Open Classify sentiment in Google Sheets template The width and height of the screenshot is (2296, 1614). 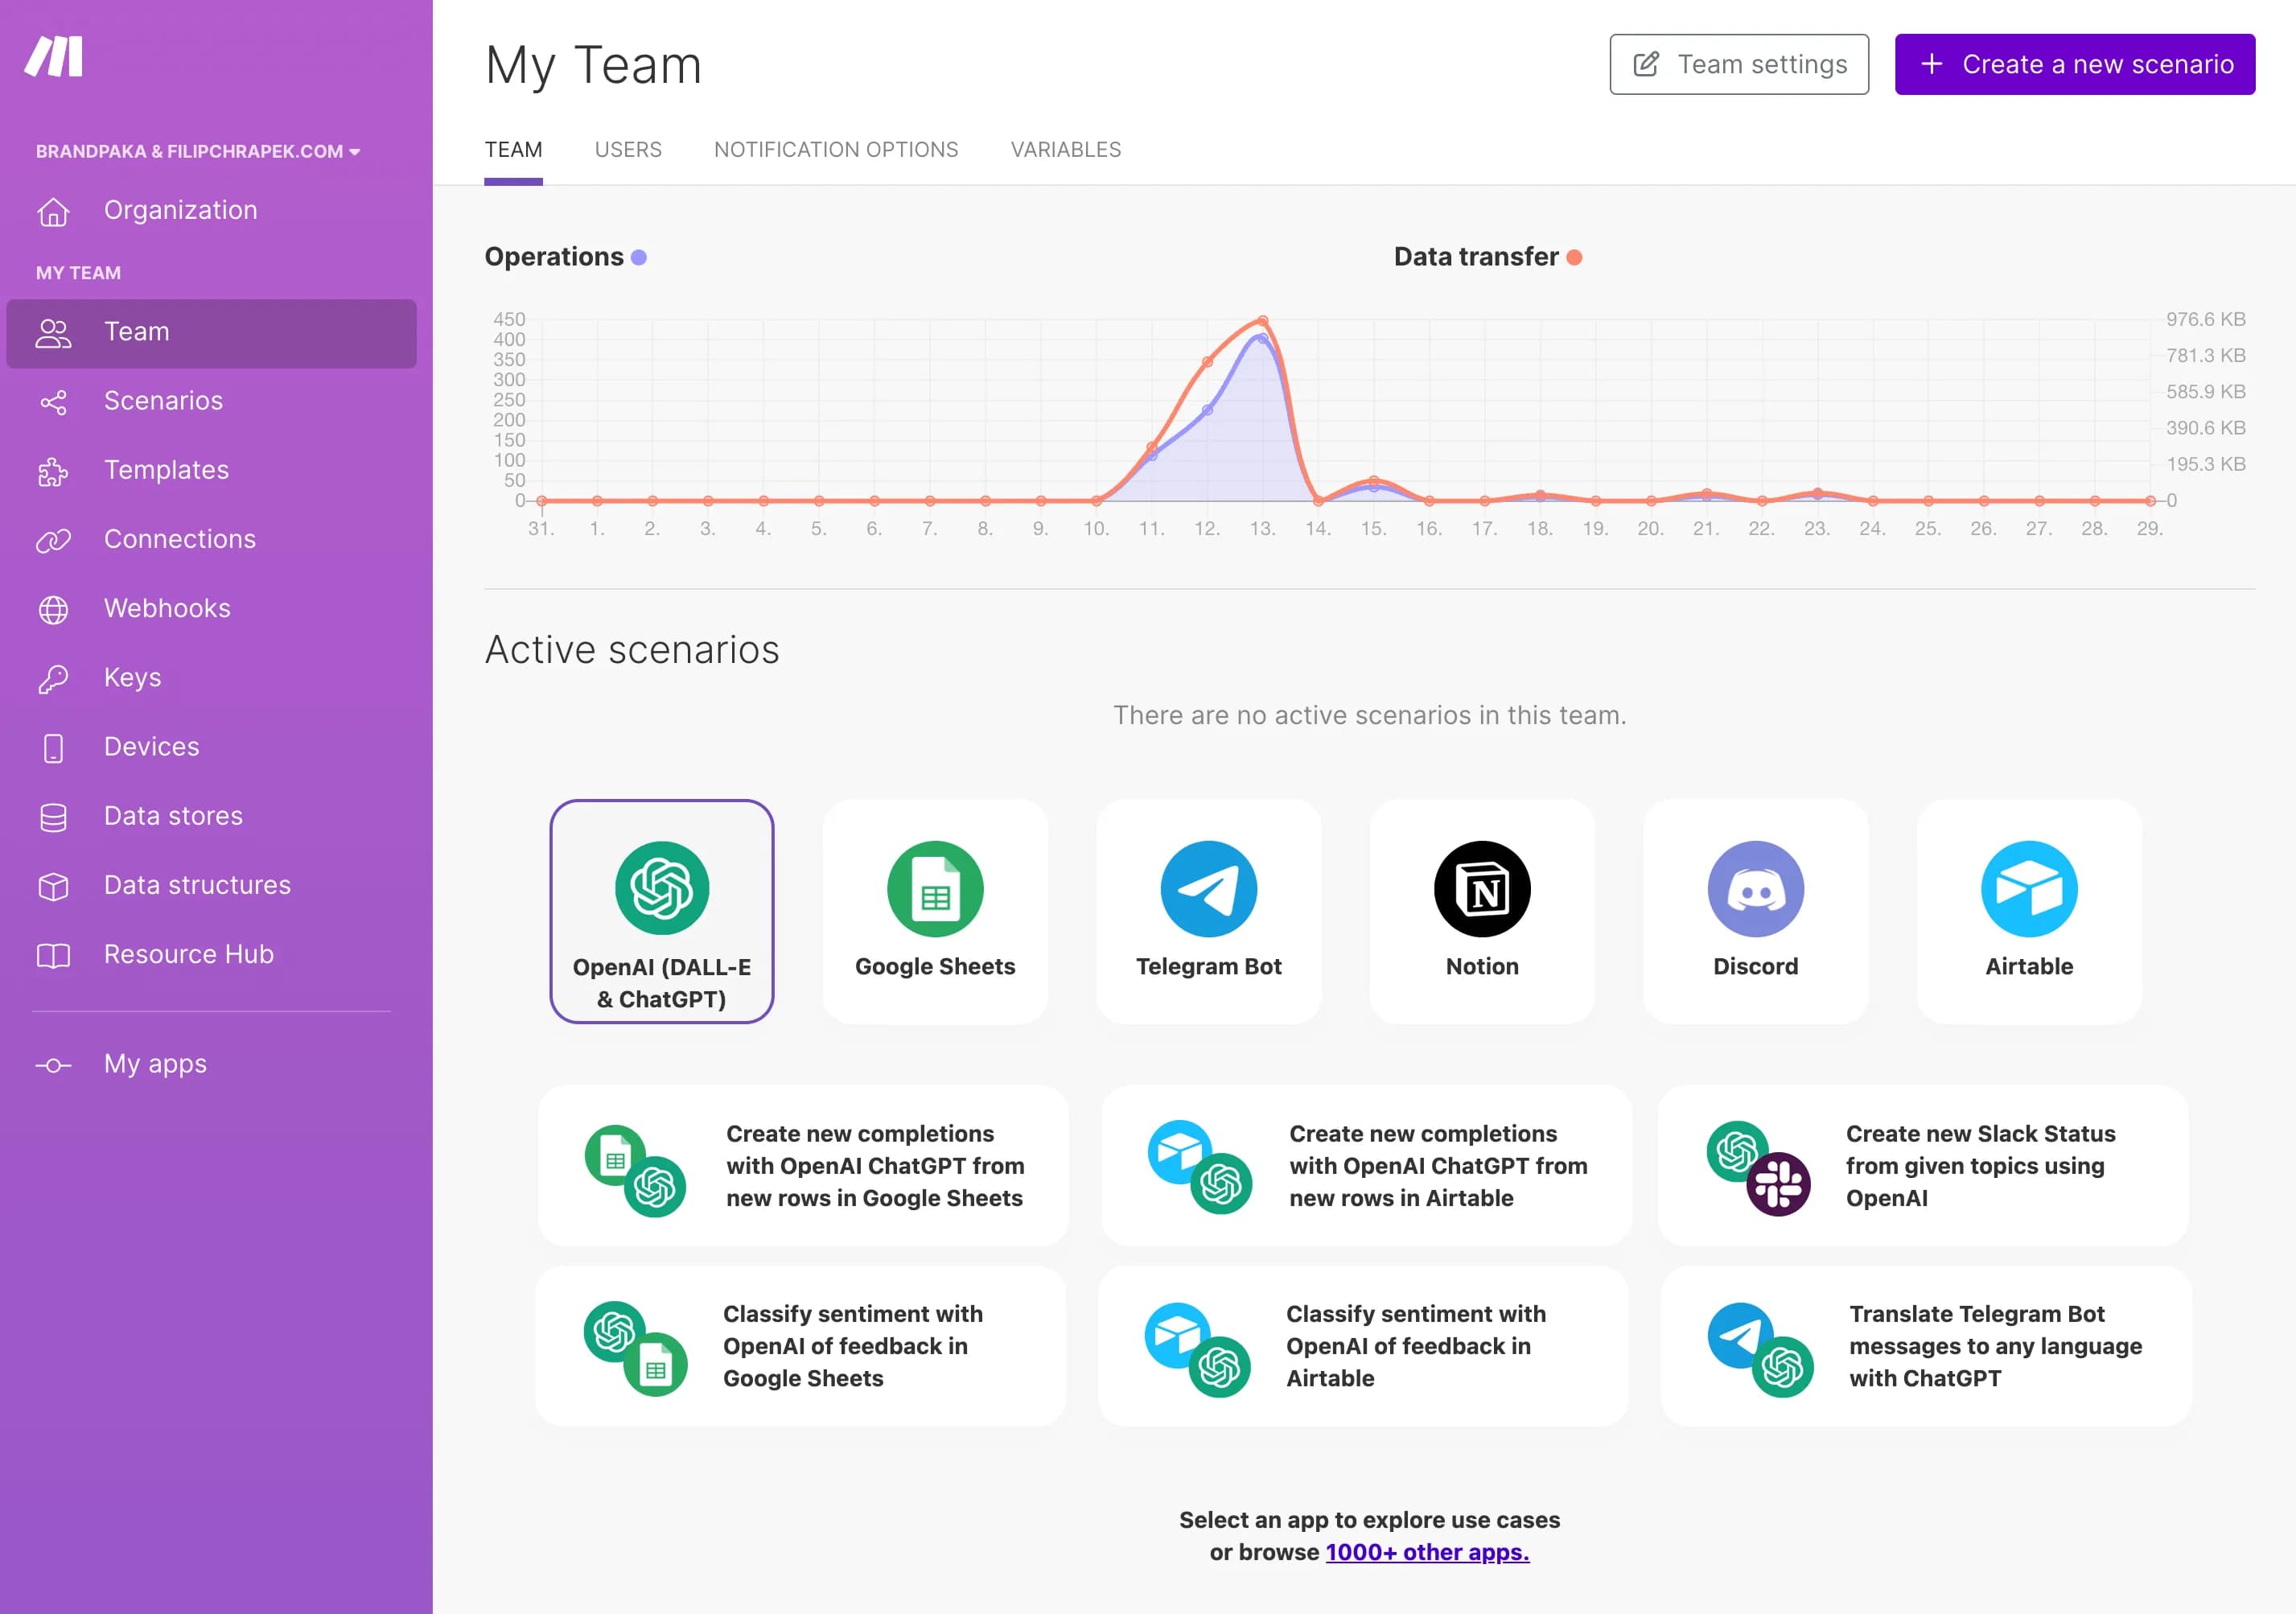(800, 1346)
